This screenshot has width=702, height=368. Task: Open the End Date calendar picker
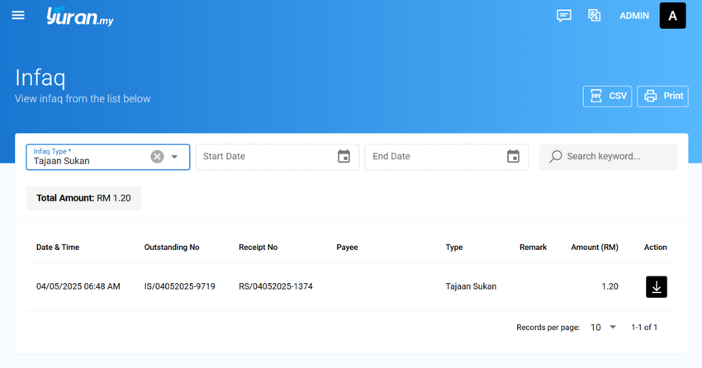(x=513, y=157)
